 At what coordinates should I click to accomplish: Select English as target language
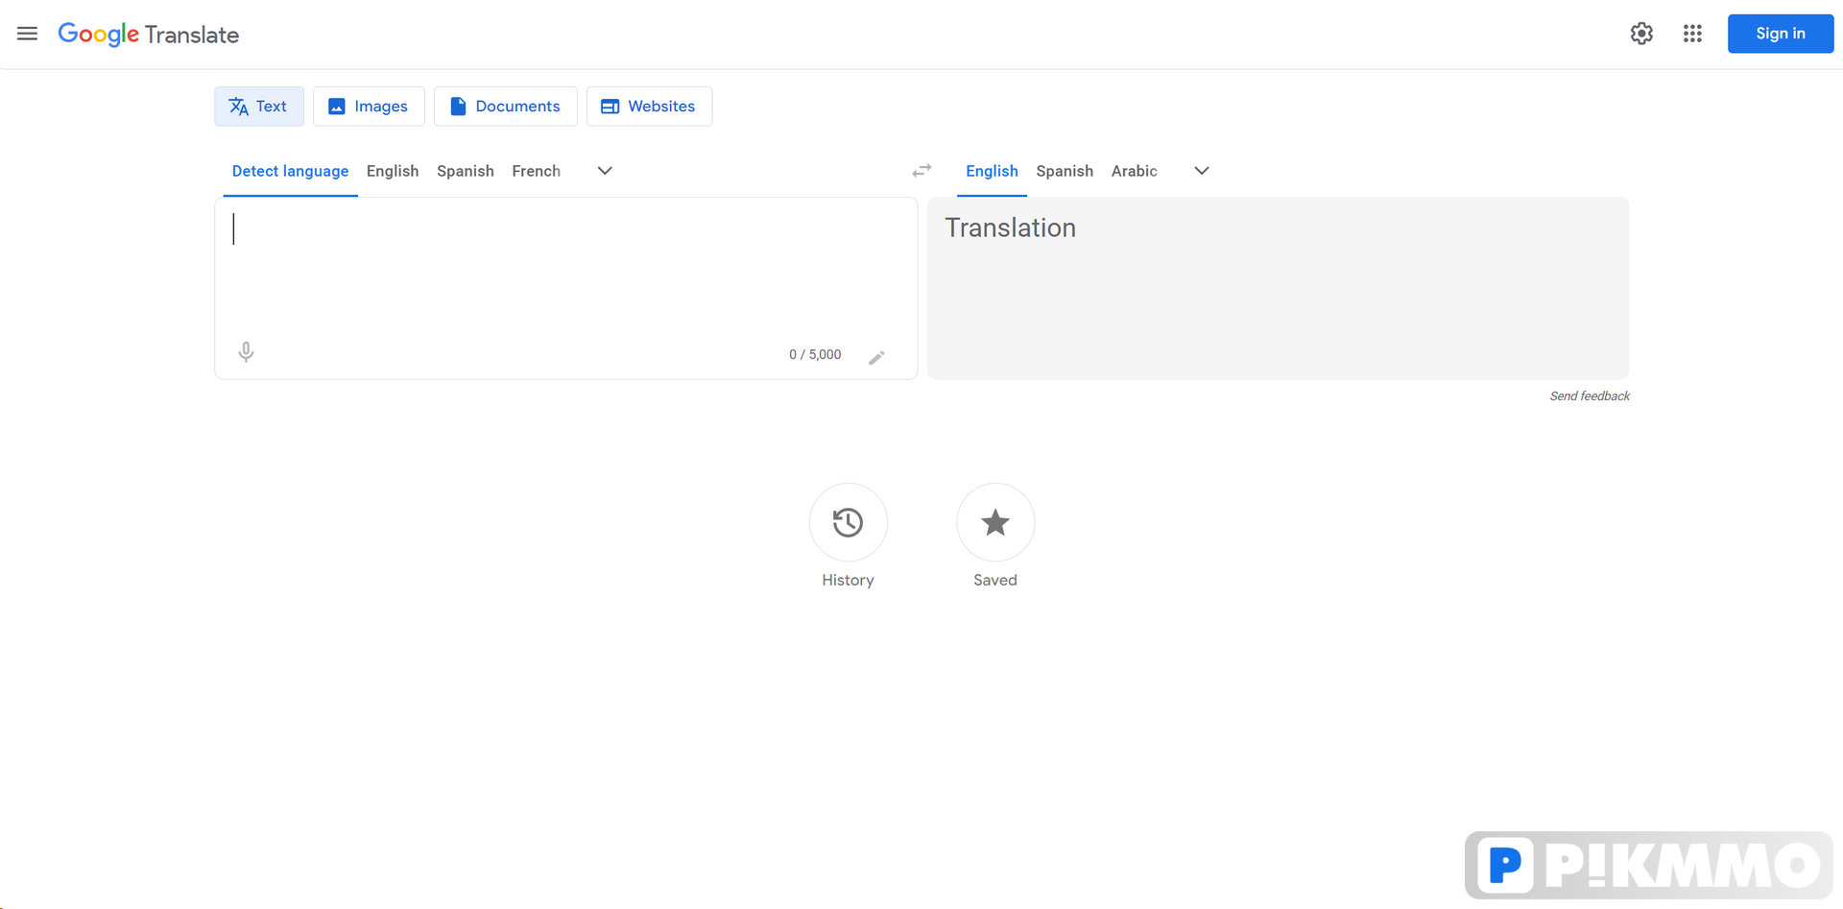[992, 171]
